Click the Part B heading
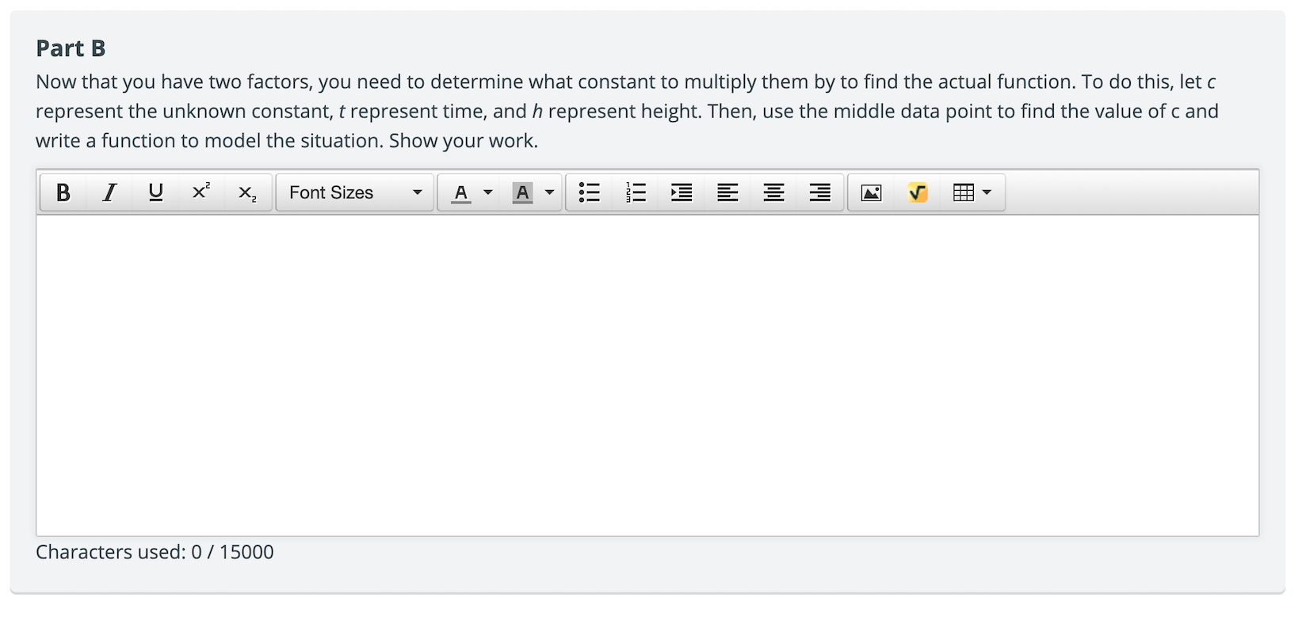 click(71, 48)
